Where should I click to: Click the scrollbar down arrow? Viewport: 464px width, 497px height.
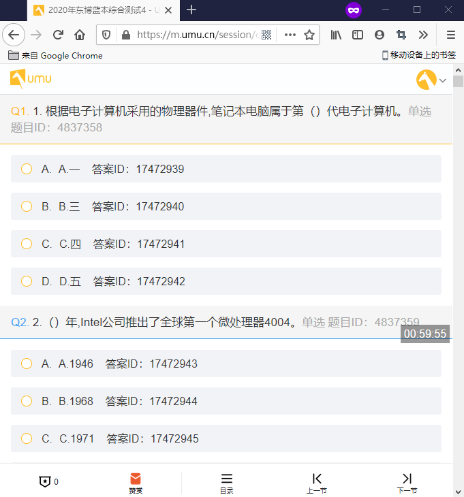point(458,492)
